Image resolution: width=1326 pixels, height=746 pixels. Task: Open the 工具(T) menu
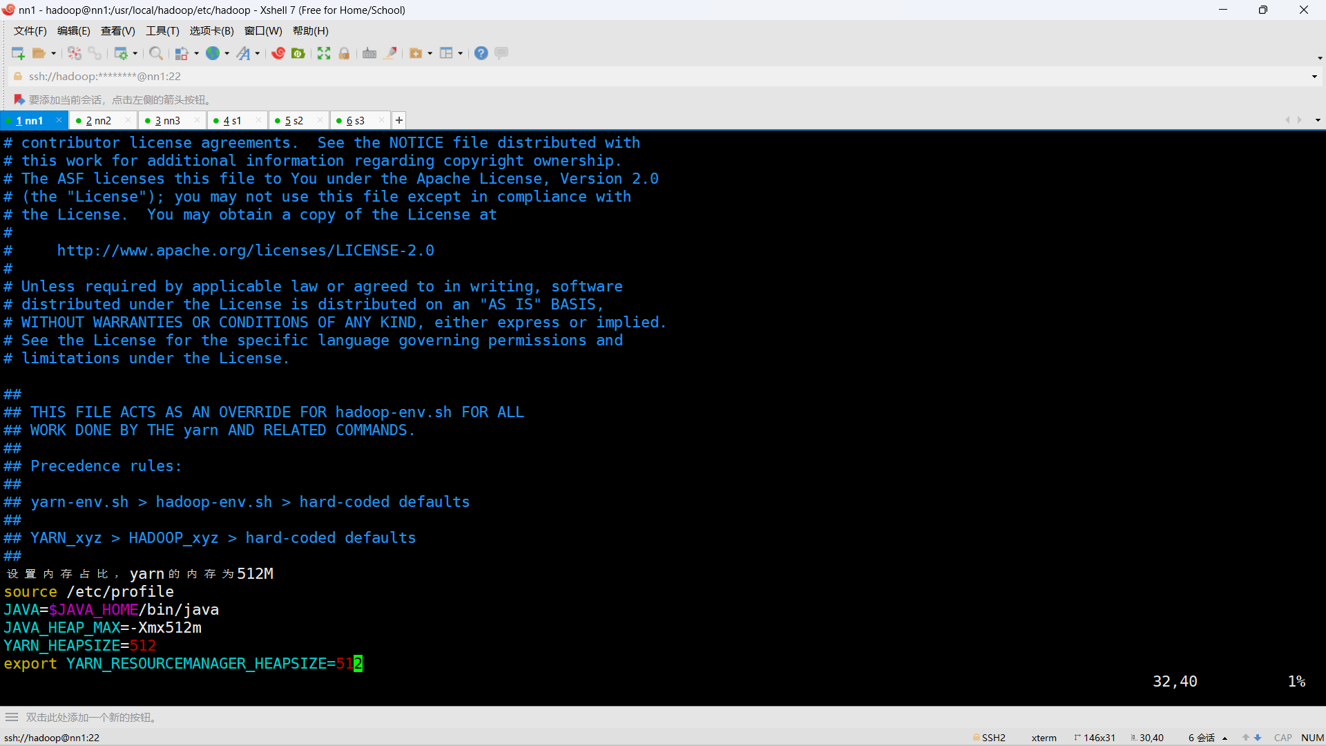162,31
